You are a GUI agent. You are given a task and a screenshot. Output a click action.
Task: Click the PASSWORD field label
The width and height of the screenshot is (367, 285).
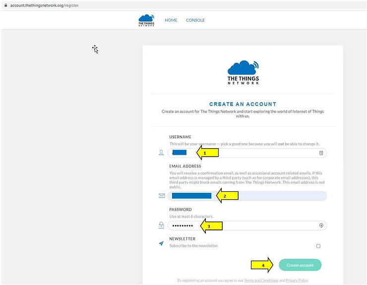(181, 210)
